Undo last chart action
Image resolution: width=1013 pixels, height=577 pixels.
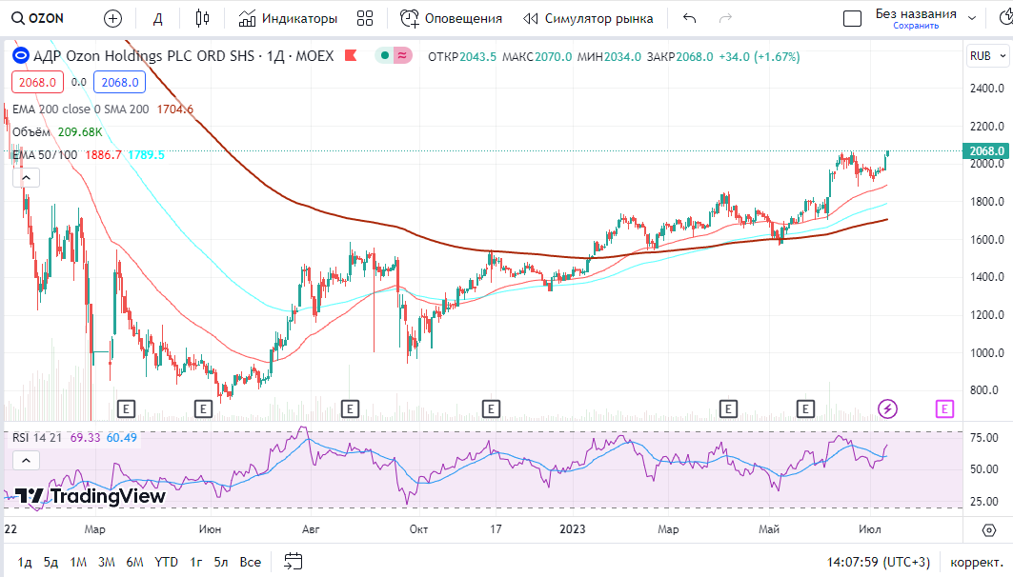(x=689, y=19)
